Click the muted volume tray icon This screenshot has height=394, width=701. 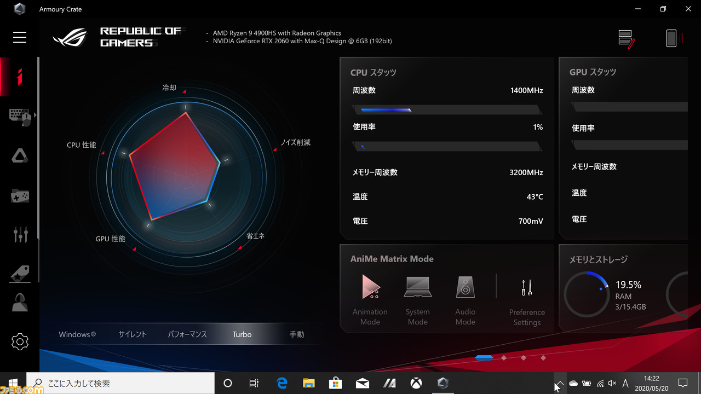pyautogui.click(x=612, y=383)
